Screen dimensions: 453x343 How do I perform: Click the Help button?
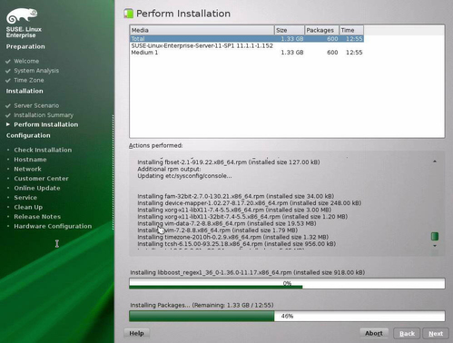coord(136,333)
